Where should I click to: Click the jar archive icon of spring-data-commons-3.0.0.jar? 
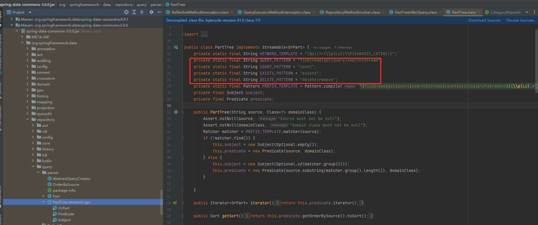[23, 31]
